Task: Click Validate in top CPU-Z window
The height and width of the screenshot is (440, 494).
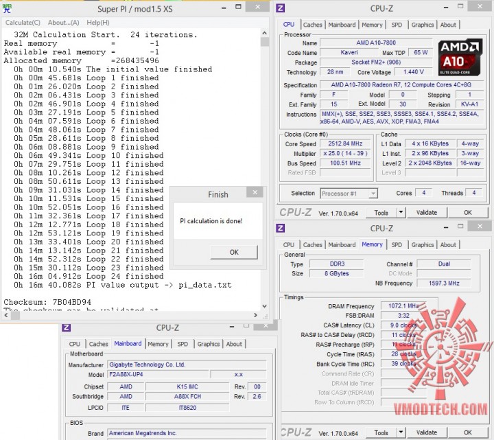Action: 427,213
